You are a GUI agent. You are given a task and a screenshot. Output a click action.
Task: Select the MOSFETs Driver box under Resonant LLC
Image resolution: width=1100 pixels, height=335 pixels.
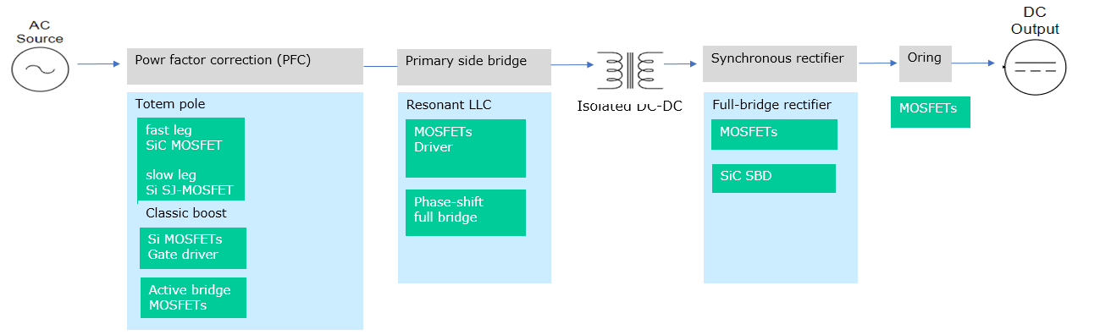point(466,148)
